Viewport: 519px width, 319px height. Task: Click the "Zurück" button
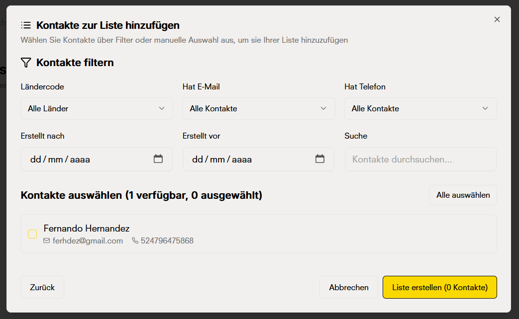pyautogui.click(x=42, y=287)
